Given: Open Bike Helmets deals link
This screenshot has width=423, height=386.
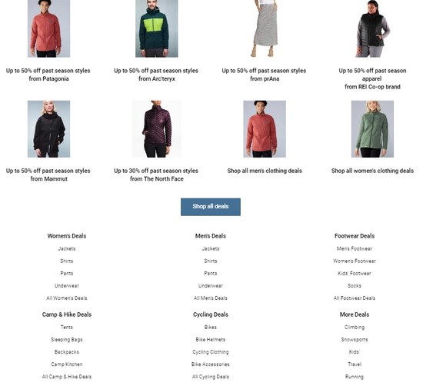Looking at the screenshot, I should click(211, 340).
